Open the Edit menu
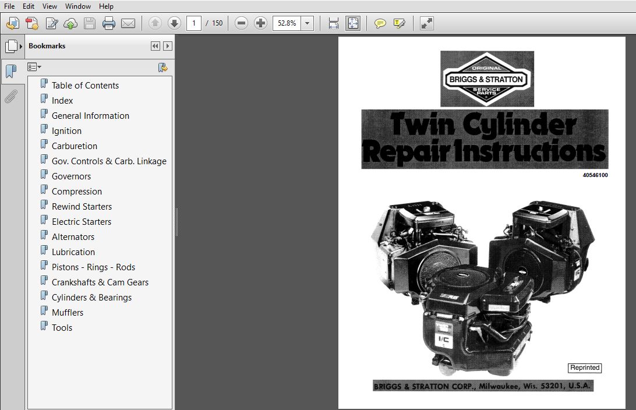Viewport: 636px width, 410px height. 29,6
